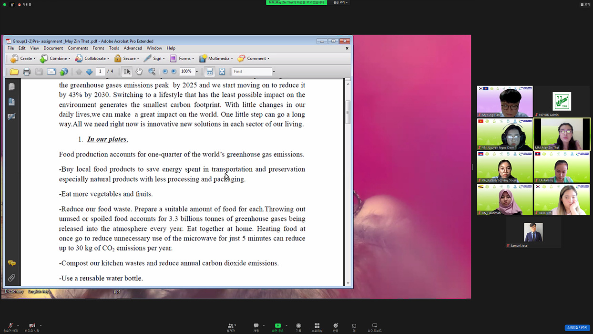Screen dimensions: 593x334
Task: Expand the zoom percentage dropdown
Action: pos(197,72)
